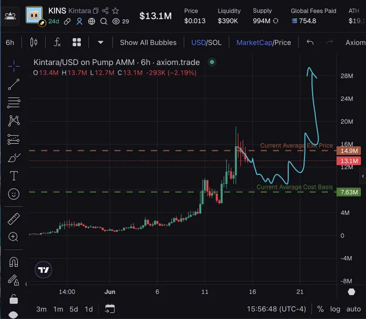Select the Text annotation tool
This screenshot has height=319, width=366.
(x=14, y=176)
